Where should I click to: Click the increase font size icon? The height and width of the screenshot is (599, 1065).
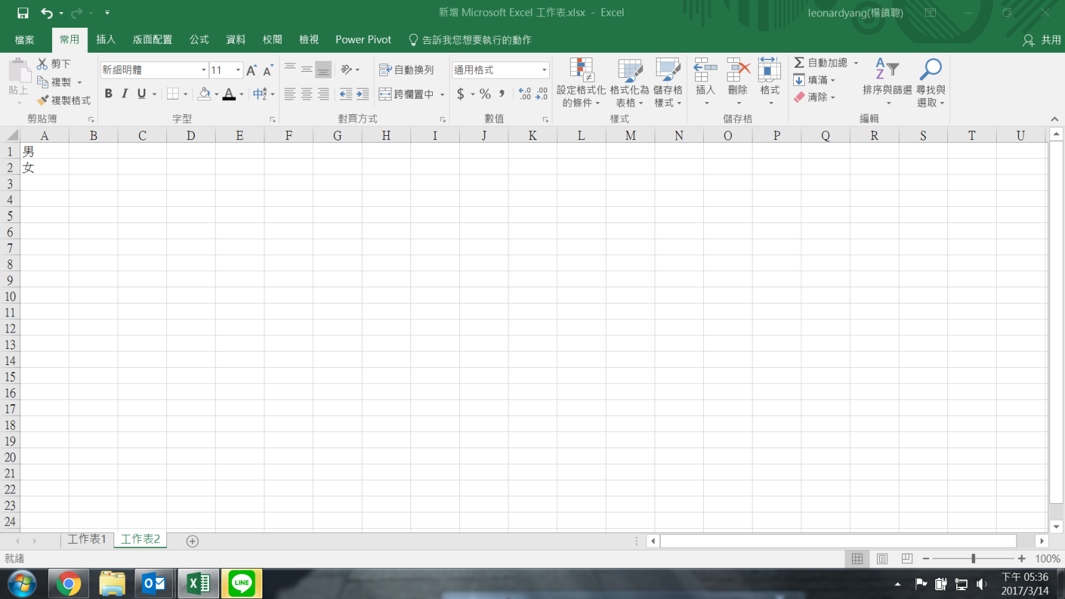tap(252, 70)
